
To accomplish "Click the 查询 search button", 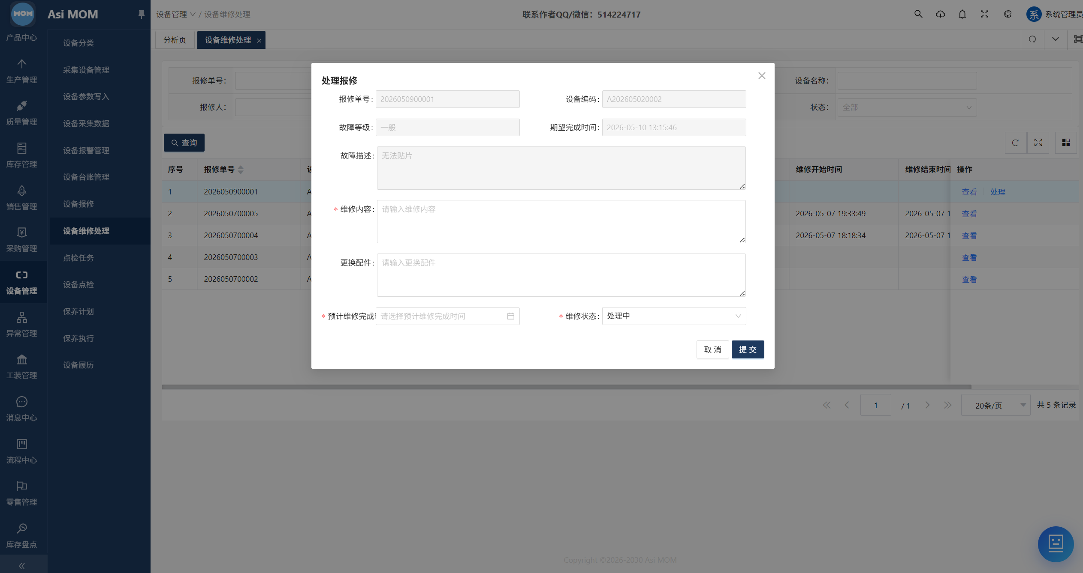I will 184,143.
